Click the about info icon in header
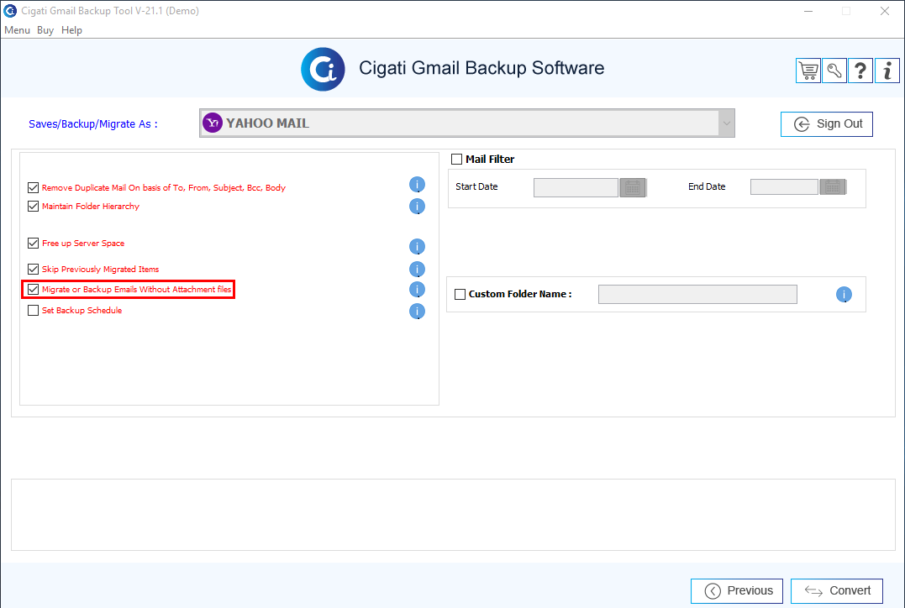Viewport: 905px width, 608px height. [x=887, y=71]
